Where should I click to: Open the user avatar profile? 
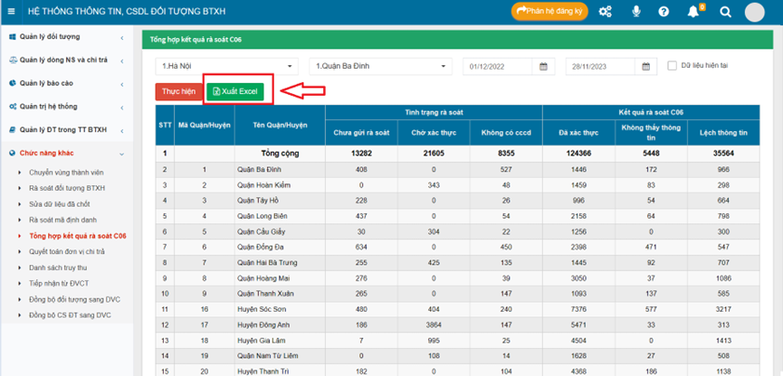pos(755,12)
